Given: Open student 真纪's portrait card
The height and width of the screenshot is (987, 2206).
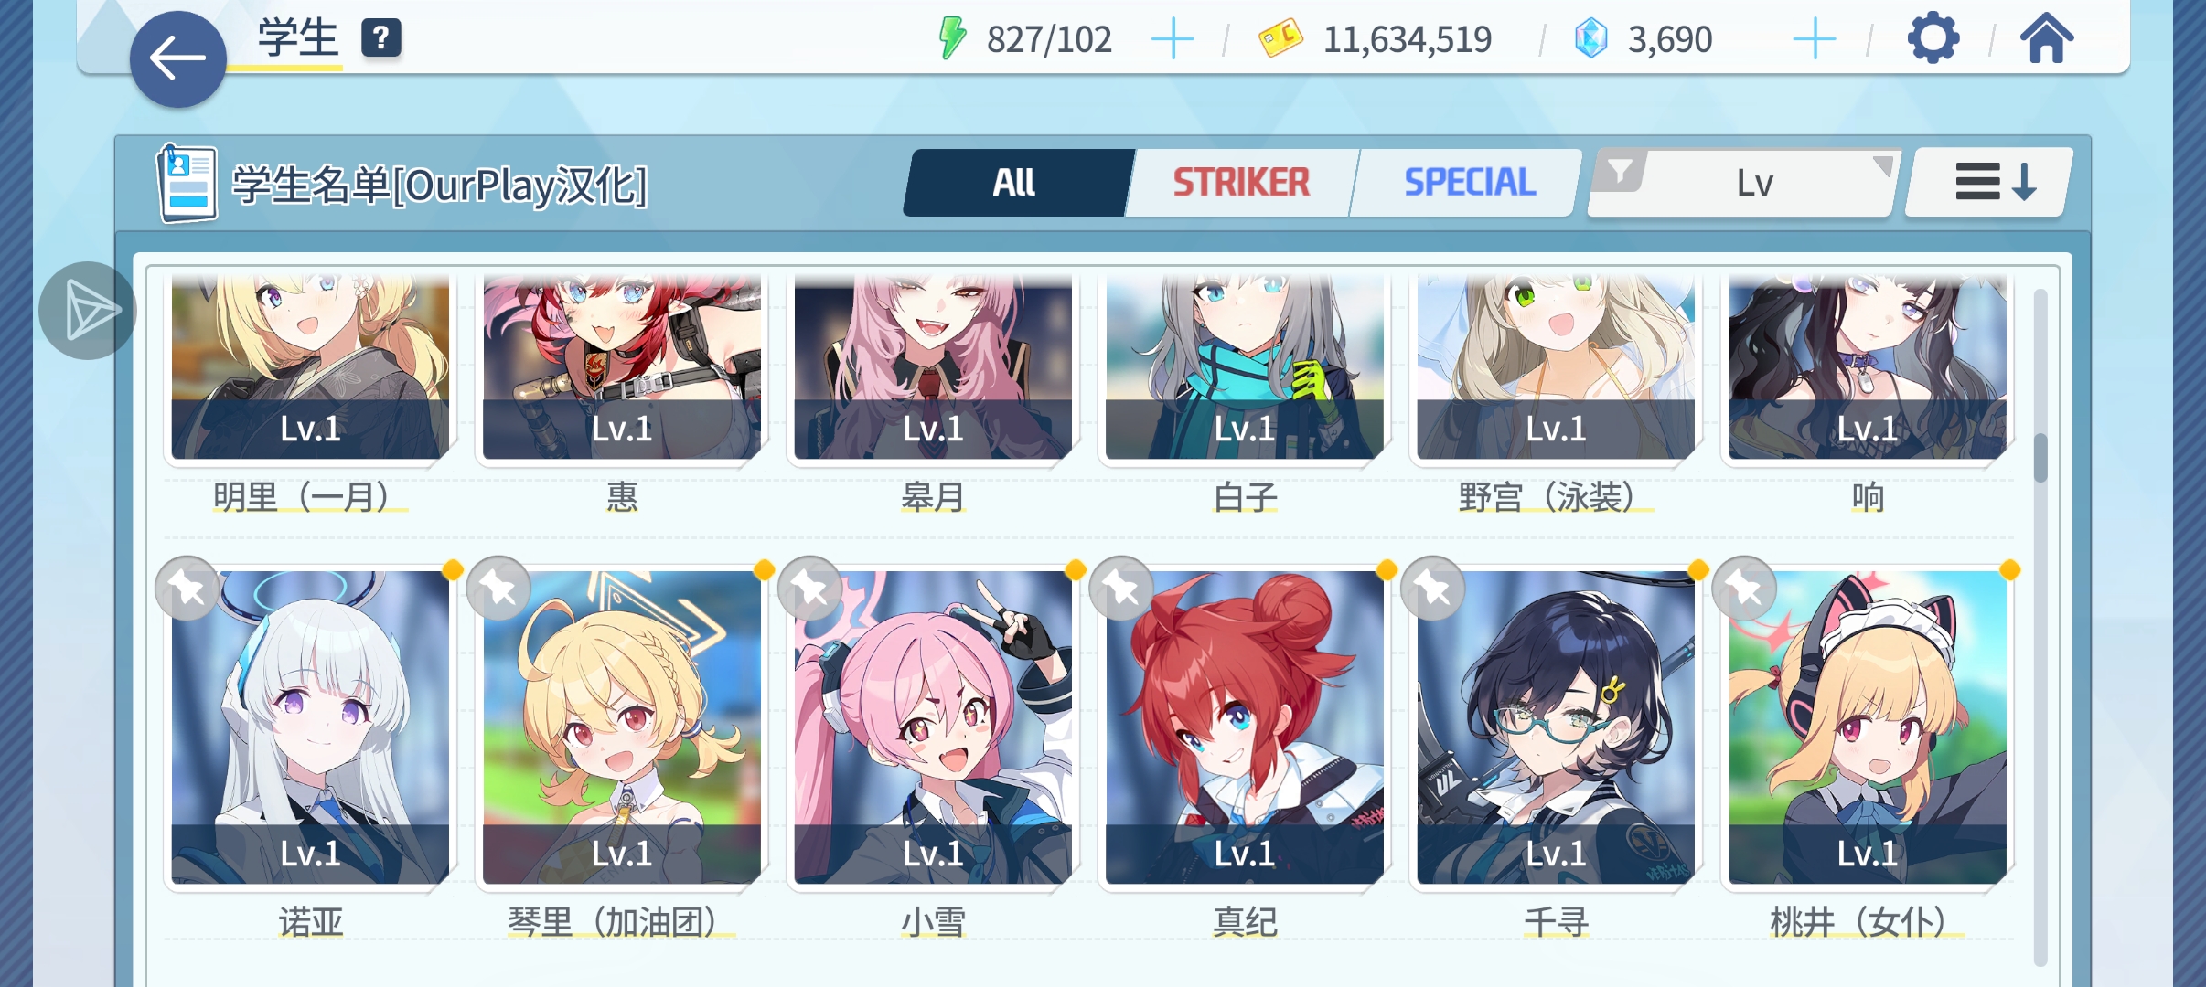Looking at the screenshot, I should pyautogui.click(x=1245, y=727).
